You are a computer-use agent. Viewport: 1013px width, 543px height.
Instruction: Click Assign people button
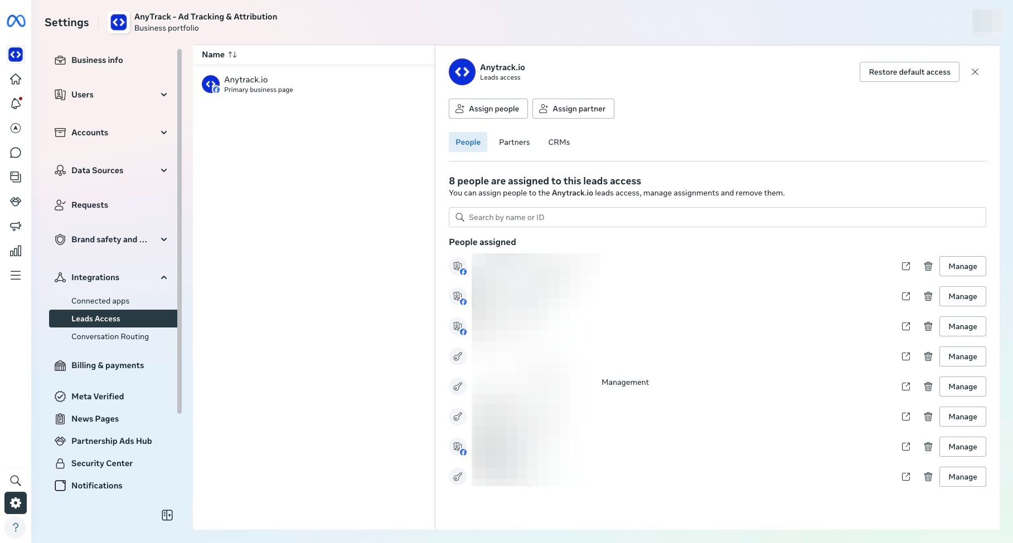click(x=488, y=109)
